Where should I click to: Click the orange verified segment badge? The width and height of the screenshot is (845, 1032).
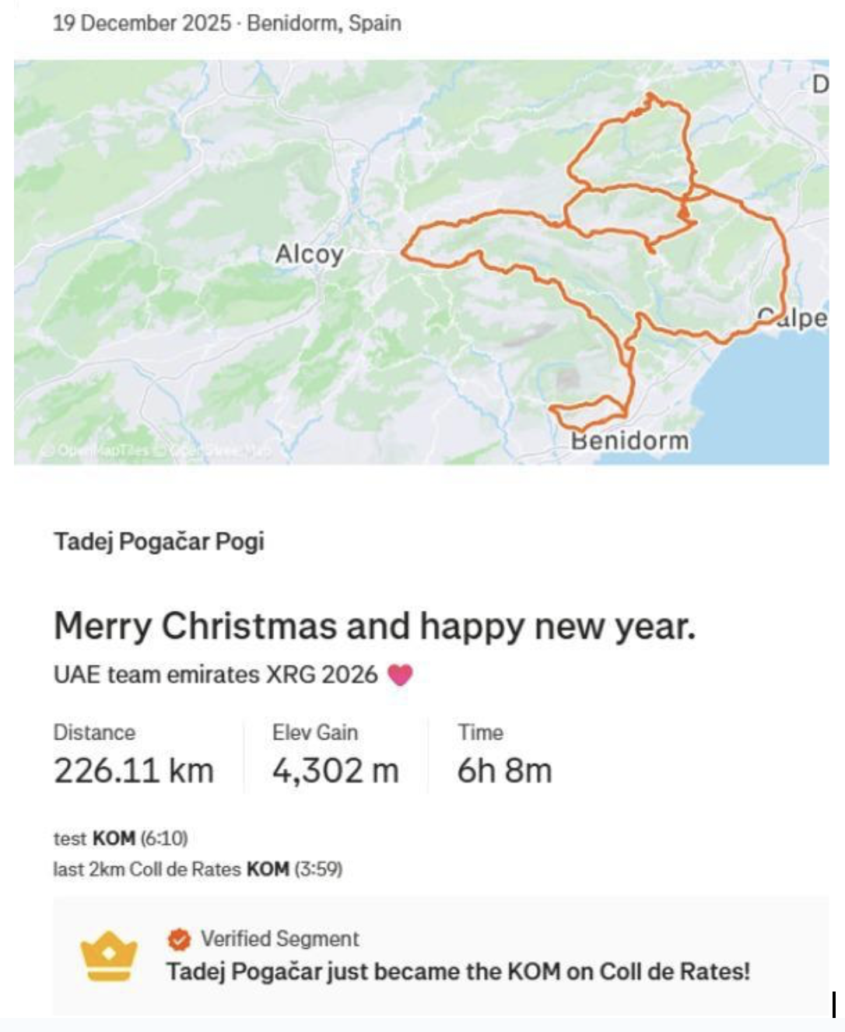(179, 939)
